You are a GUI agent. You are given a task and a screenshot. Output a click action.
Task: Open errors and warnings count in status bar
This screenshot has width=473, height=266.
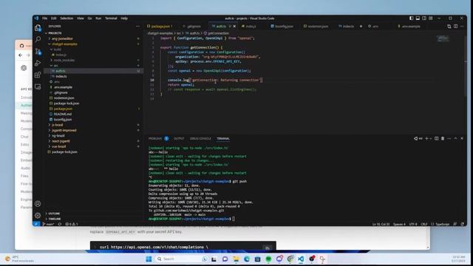(x=72, y=224)
